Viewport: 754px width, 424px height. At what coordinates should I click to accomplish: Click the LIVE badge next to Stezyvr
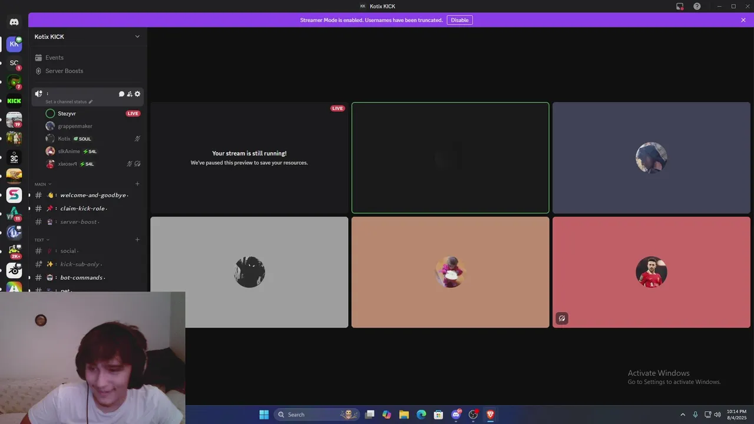pyautogui.click(x=133, y=114)
